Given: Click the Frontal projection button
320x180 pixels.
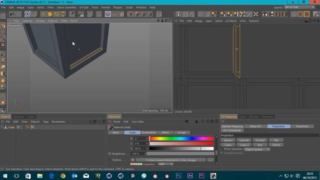Looking at the screenshot, I should pyautogui.click(x=260, y=140).
